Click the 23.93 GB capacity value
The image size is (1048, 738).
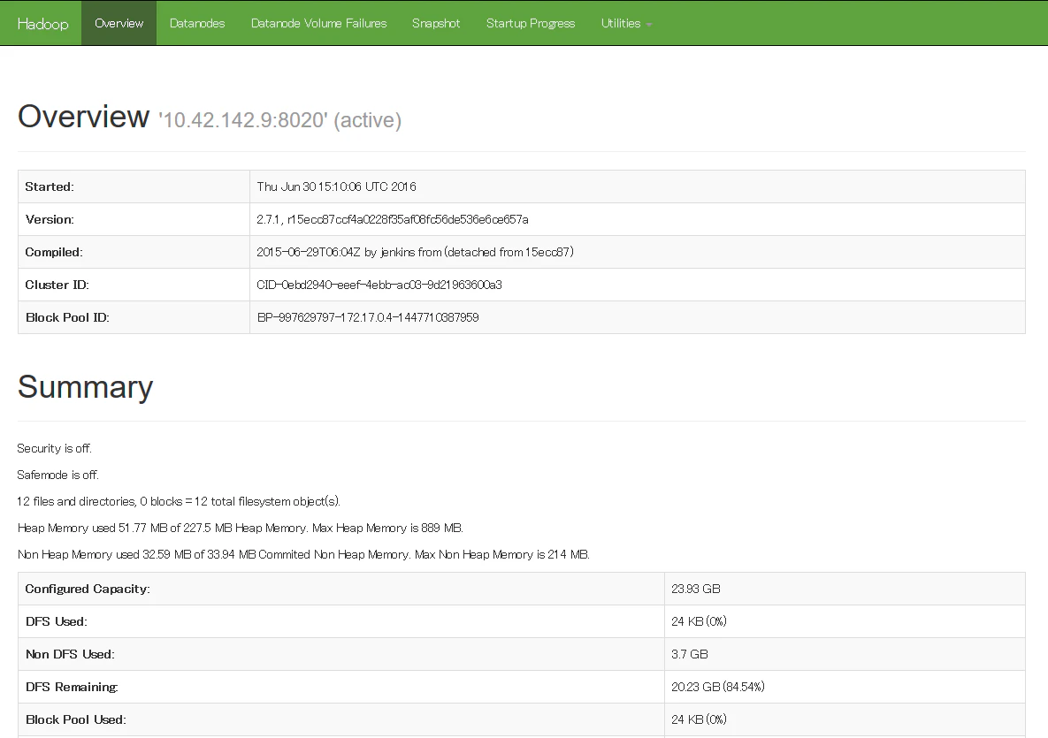coord(696,589)
